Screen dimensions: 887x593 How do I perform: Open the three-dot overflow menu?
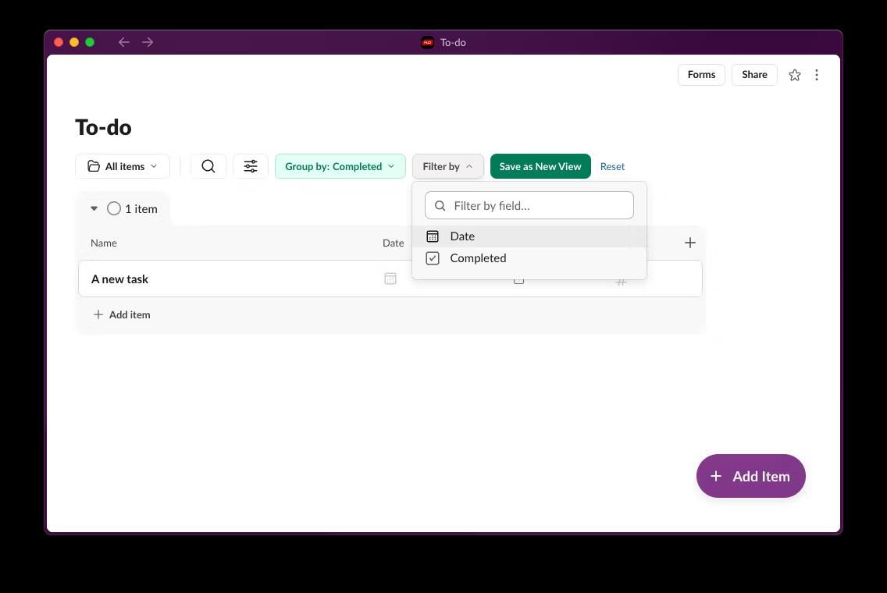(817, 74)
